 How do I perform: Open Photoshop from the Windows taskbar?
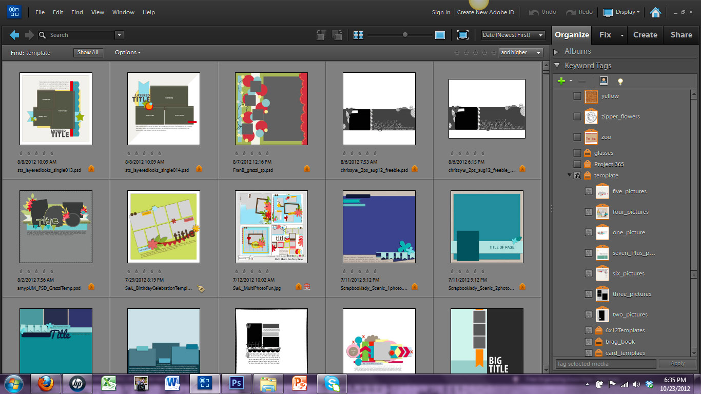click(x=237, y=383)
